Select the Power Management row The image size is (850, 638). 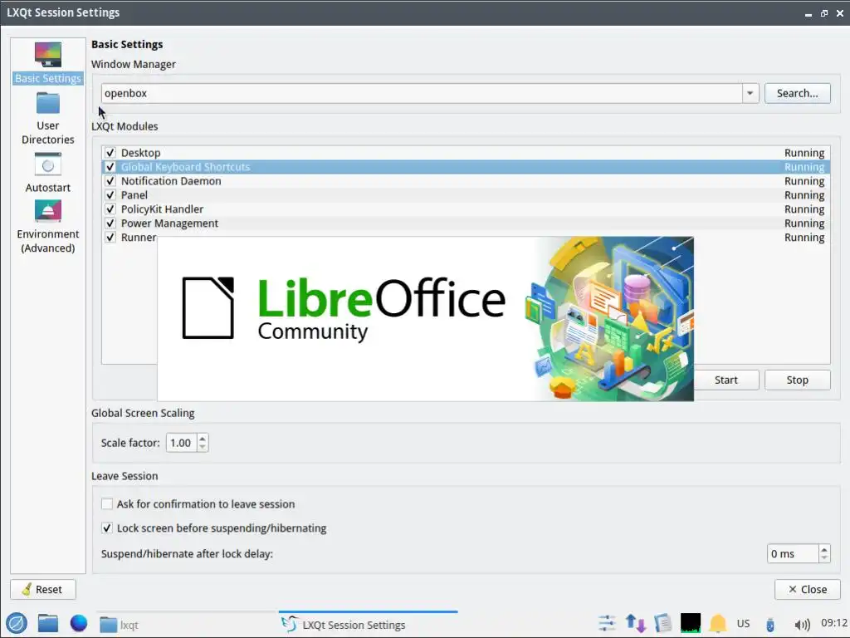click(x=466, y=223)
